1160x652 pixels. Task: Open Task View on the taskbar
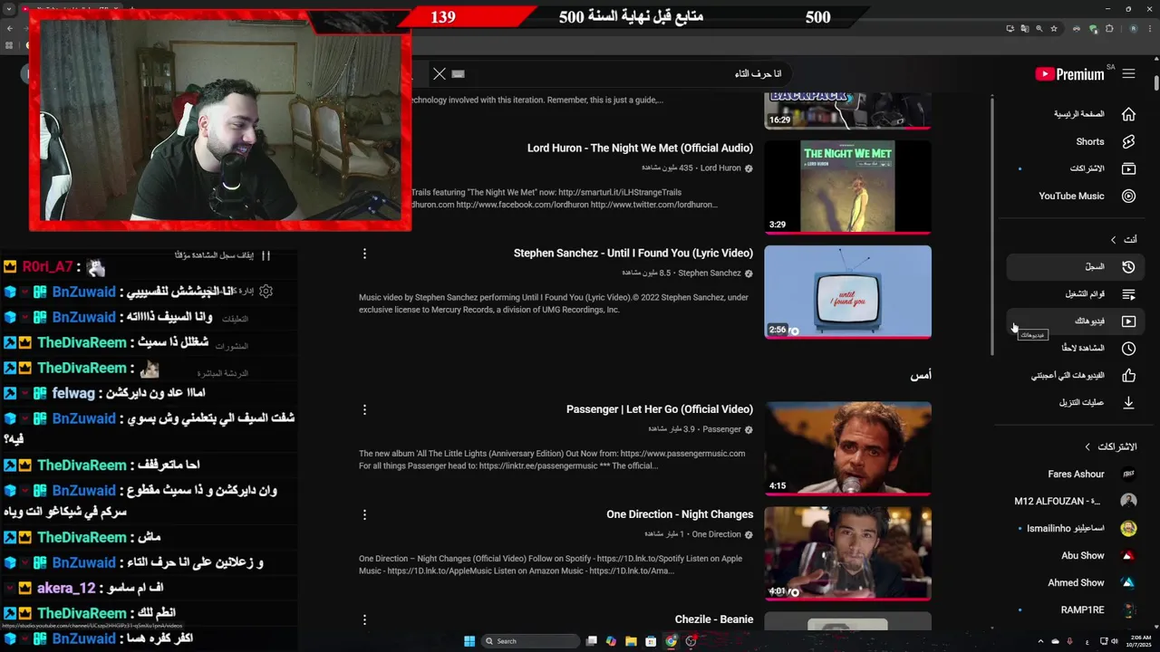[x=591, y=641]
